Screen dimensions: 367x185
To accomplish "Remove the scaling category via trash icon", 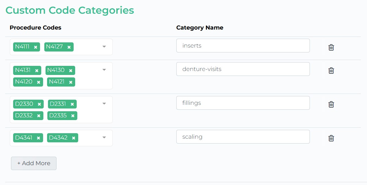I will [331, 138].
